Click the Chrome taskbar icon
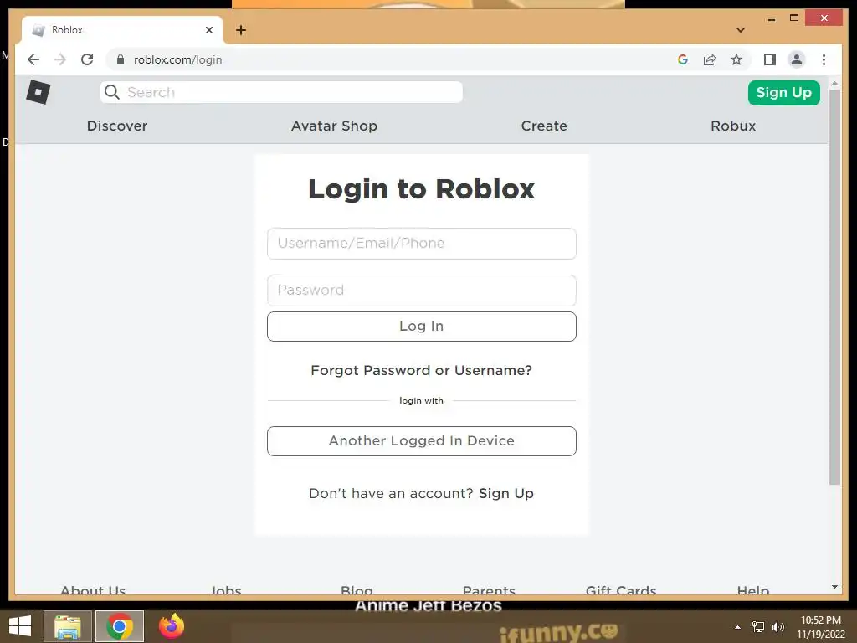Viewport: 857px width, 643px height. 120,626
